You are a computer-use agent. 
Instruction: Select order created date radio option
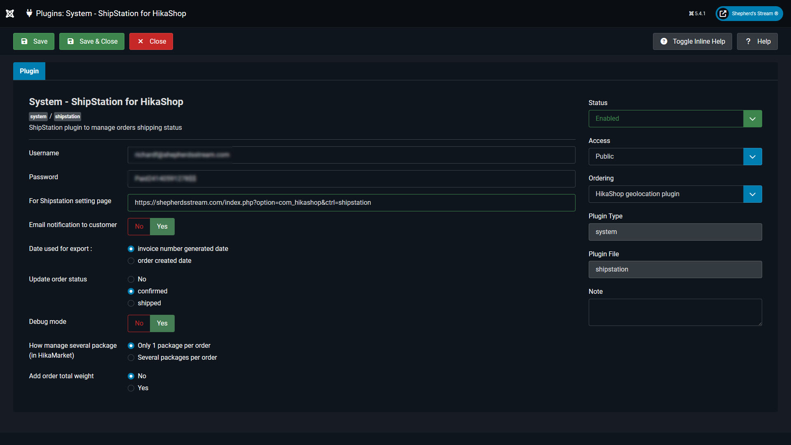pos(131,261)
